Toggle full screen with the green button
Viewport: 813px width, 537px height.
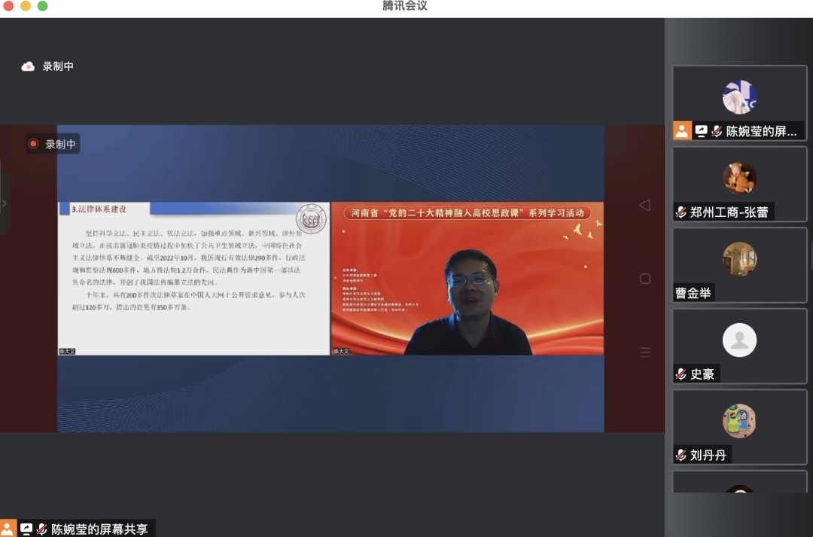(42, 6)
